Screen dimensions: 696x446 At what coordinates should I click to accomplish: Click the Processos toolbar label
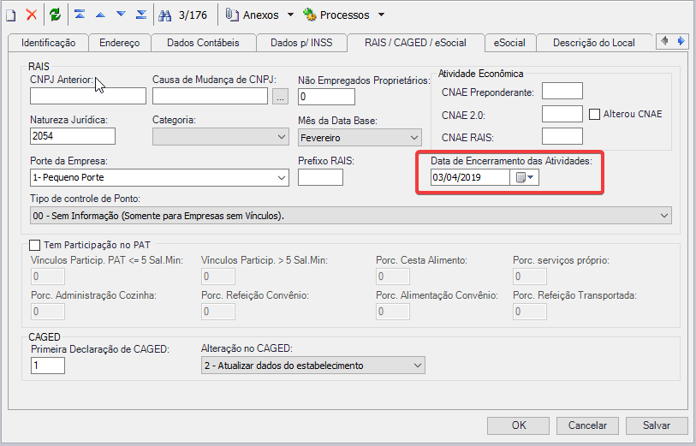(344, 15)
